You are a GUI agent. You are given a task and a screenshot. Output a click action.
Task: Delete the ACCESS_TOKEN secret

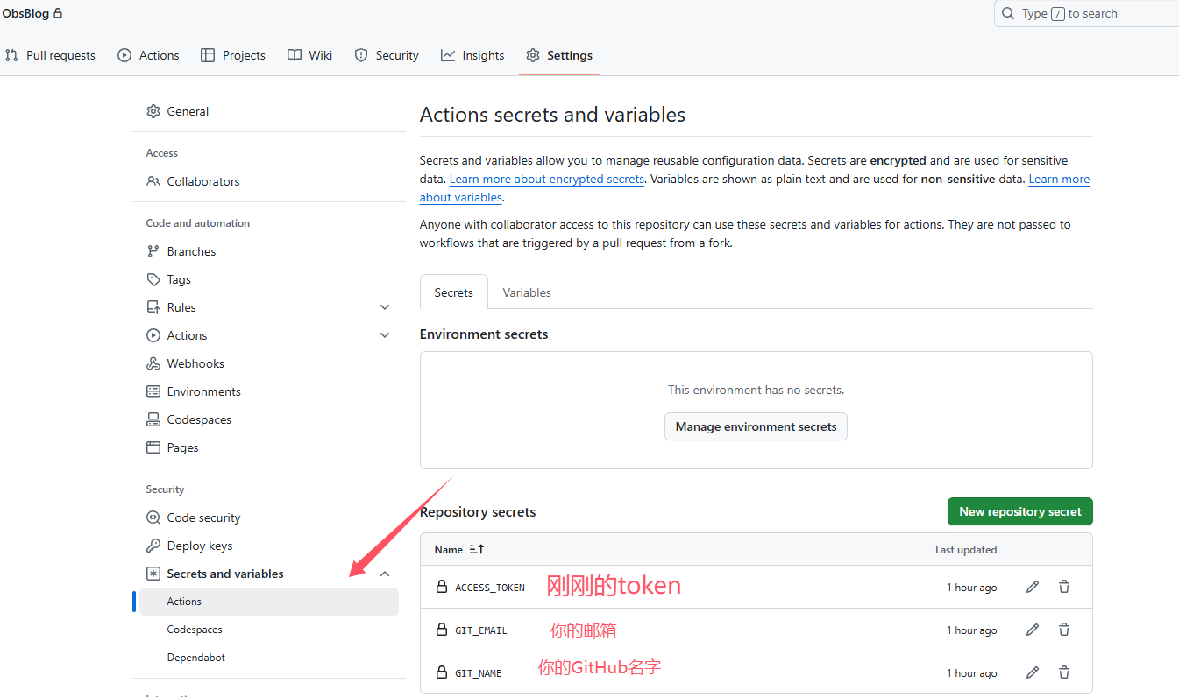1064,587
